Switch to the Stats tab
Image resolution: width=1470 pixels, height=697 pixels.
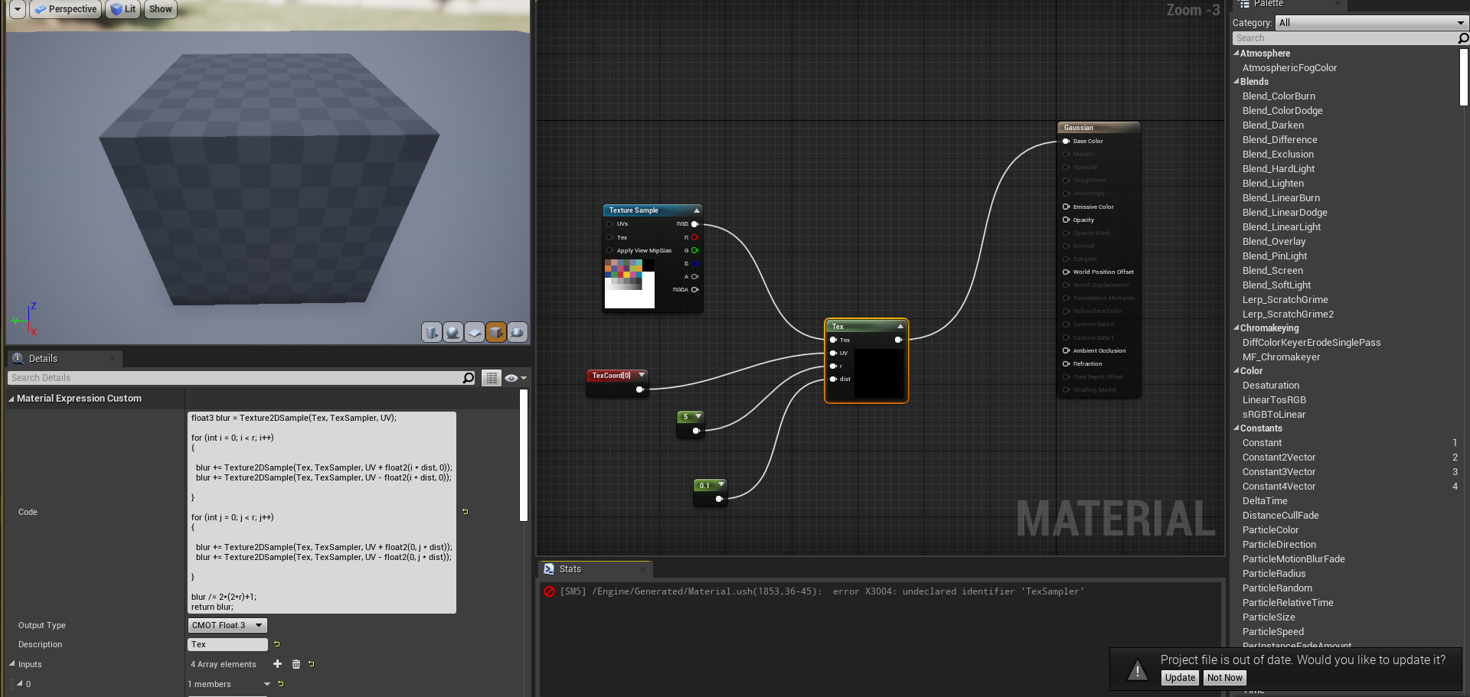point(570,569)
